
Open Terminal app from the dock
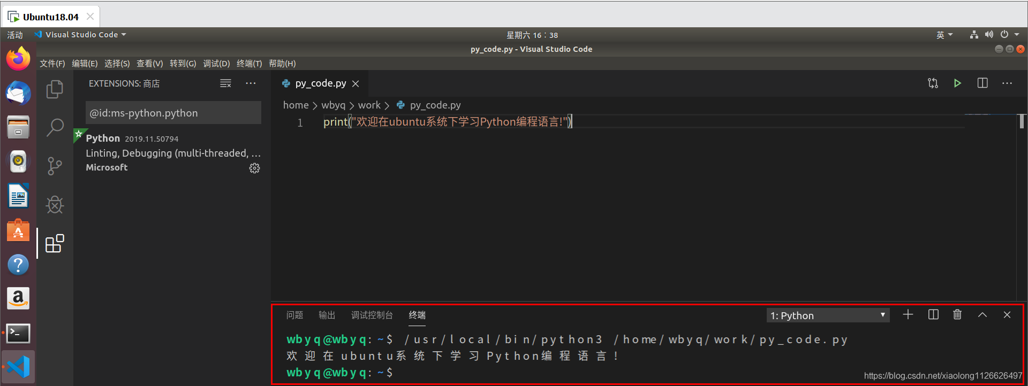point(18,333)
